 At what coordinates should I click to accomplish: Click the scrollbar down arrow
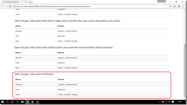click(x=185, y=98)
